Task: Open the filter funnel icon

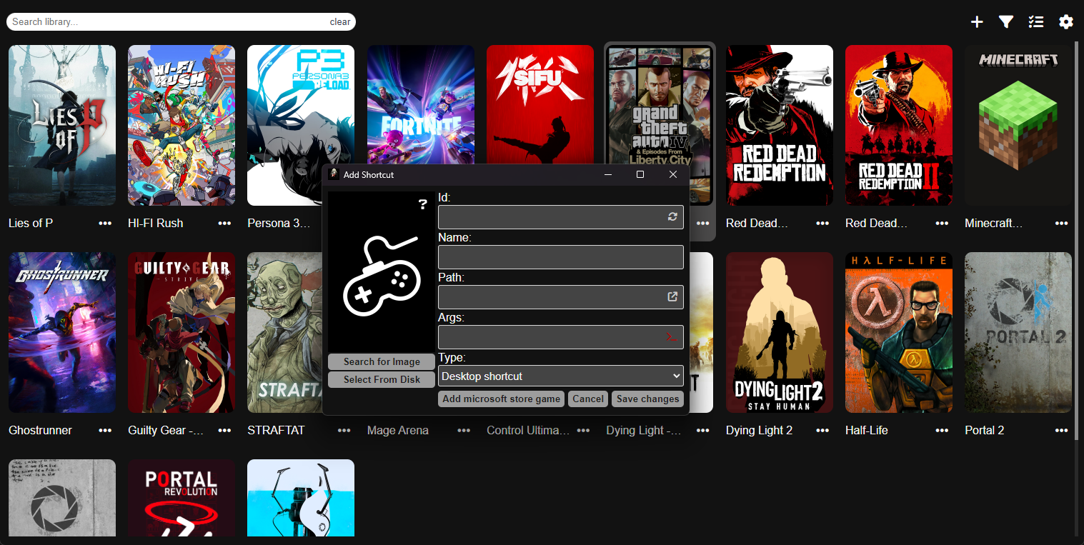Action: coord(1006,22)
